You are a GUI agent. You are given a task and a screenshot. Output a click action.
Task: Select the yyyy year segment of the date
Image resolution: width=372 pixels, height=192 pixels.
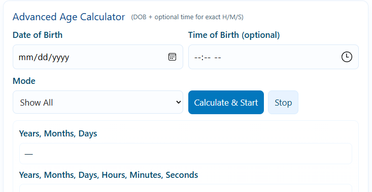60,58
